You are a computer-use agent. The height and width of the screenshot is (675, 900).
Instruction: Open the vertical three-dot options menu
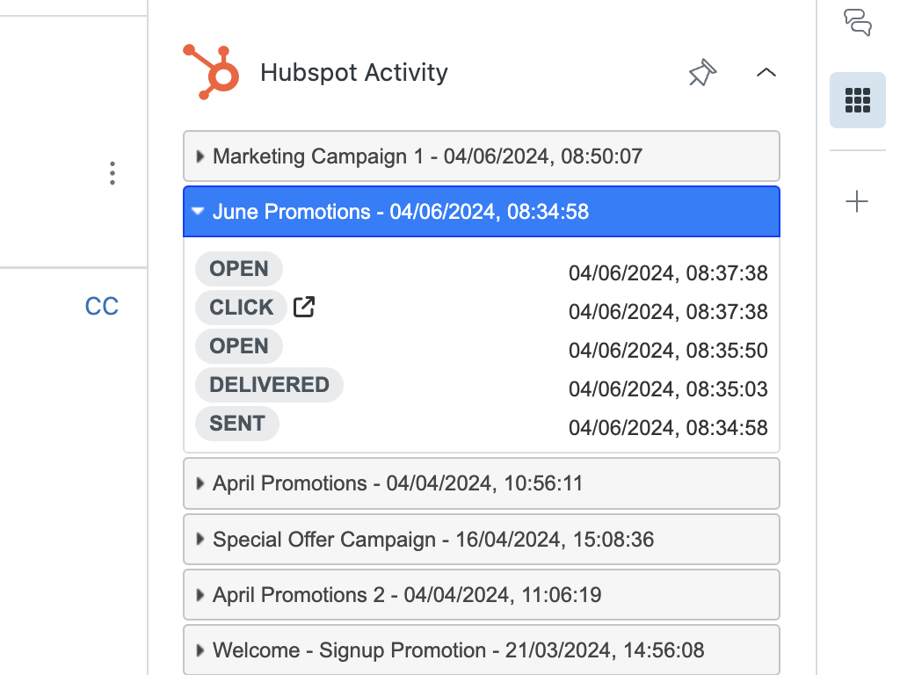pyautogui.click(x=112, y=174)
